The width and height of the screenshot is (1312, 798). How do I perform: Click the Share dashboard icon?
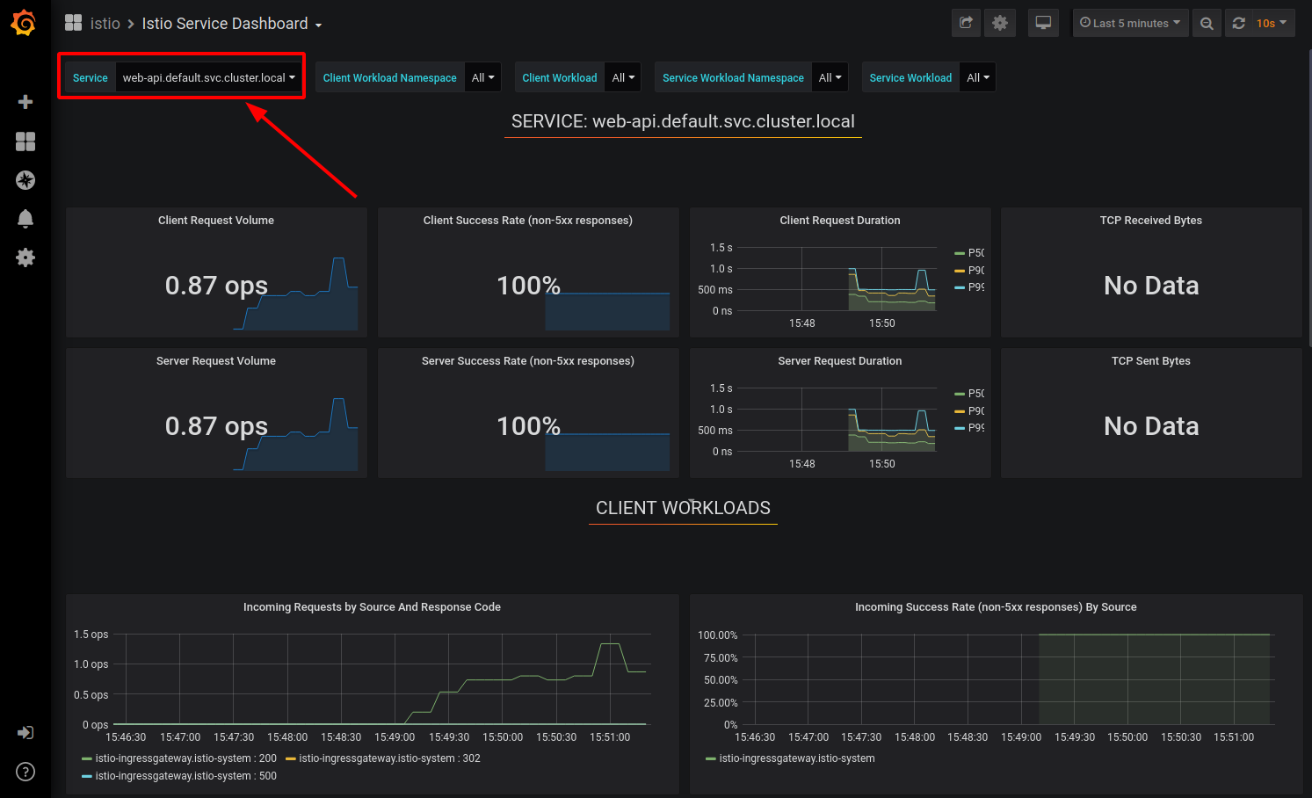pyautogui.click(x=966, y=23)
